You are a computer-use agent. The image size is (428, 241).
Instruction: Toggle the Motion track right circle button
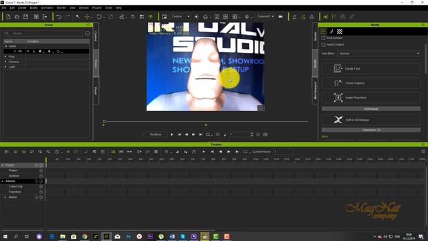41,197
